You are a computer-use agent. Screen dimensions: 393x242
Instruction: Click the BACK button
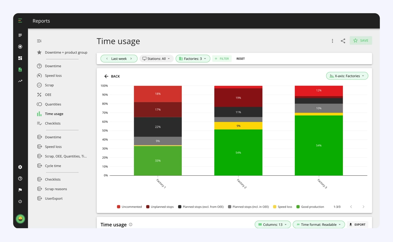(112, 76)
